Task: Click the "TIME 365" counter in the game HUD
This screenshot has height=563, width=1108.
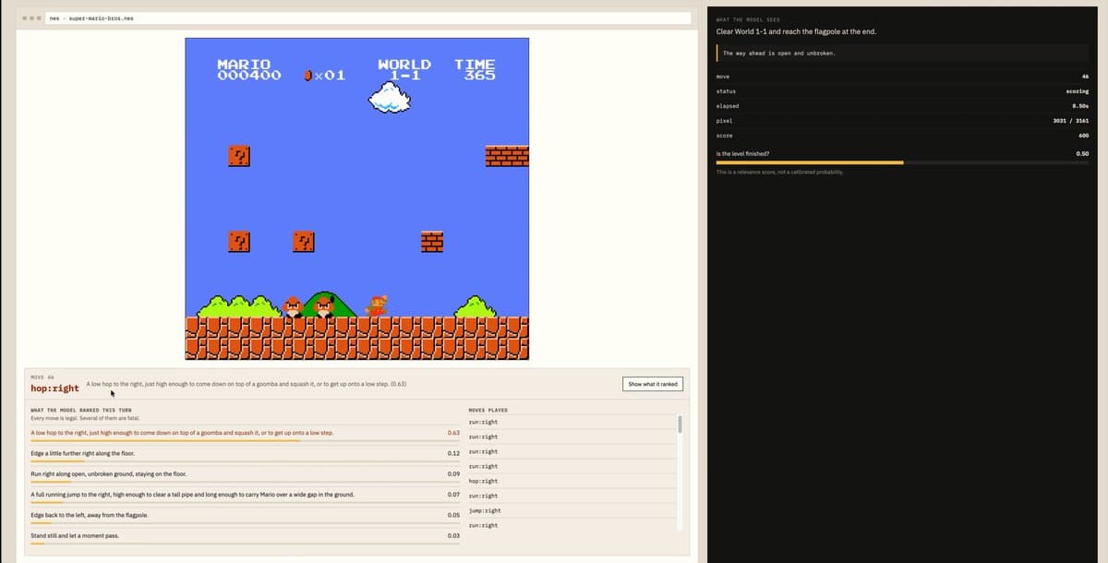Action: [475, 69]
